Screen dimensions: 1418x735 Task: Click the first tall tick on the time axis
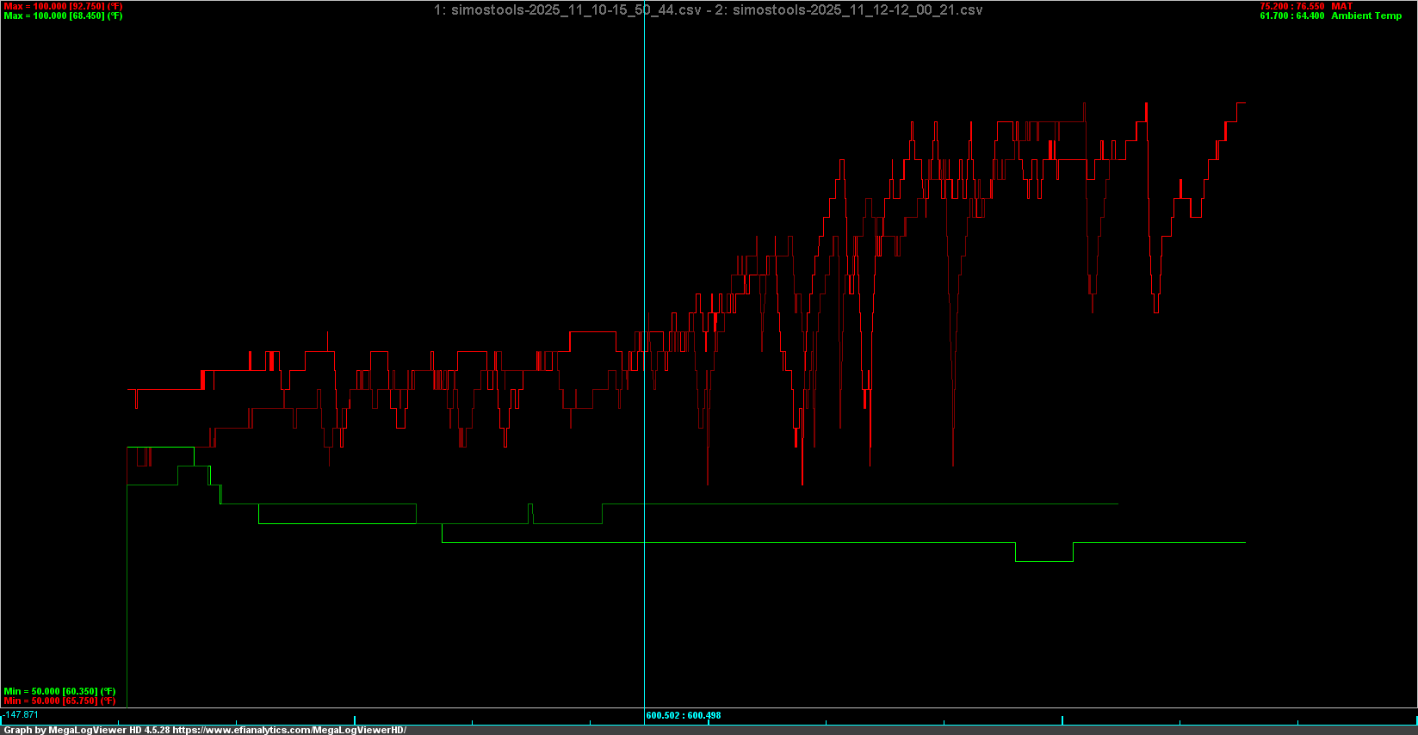355,720
